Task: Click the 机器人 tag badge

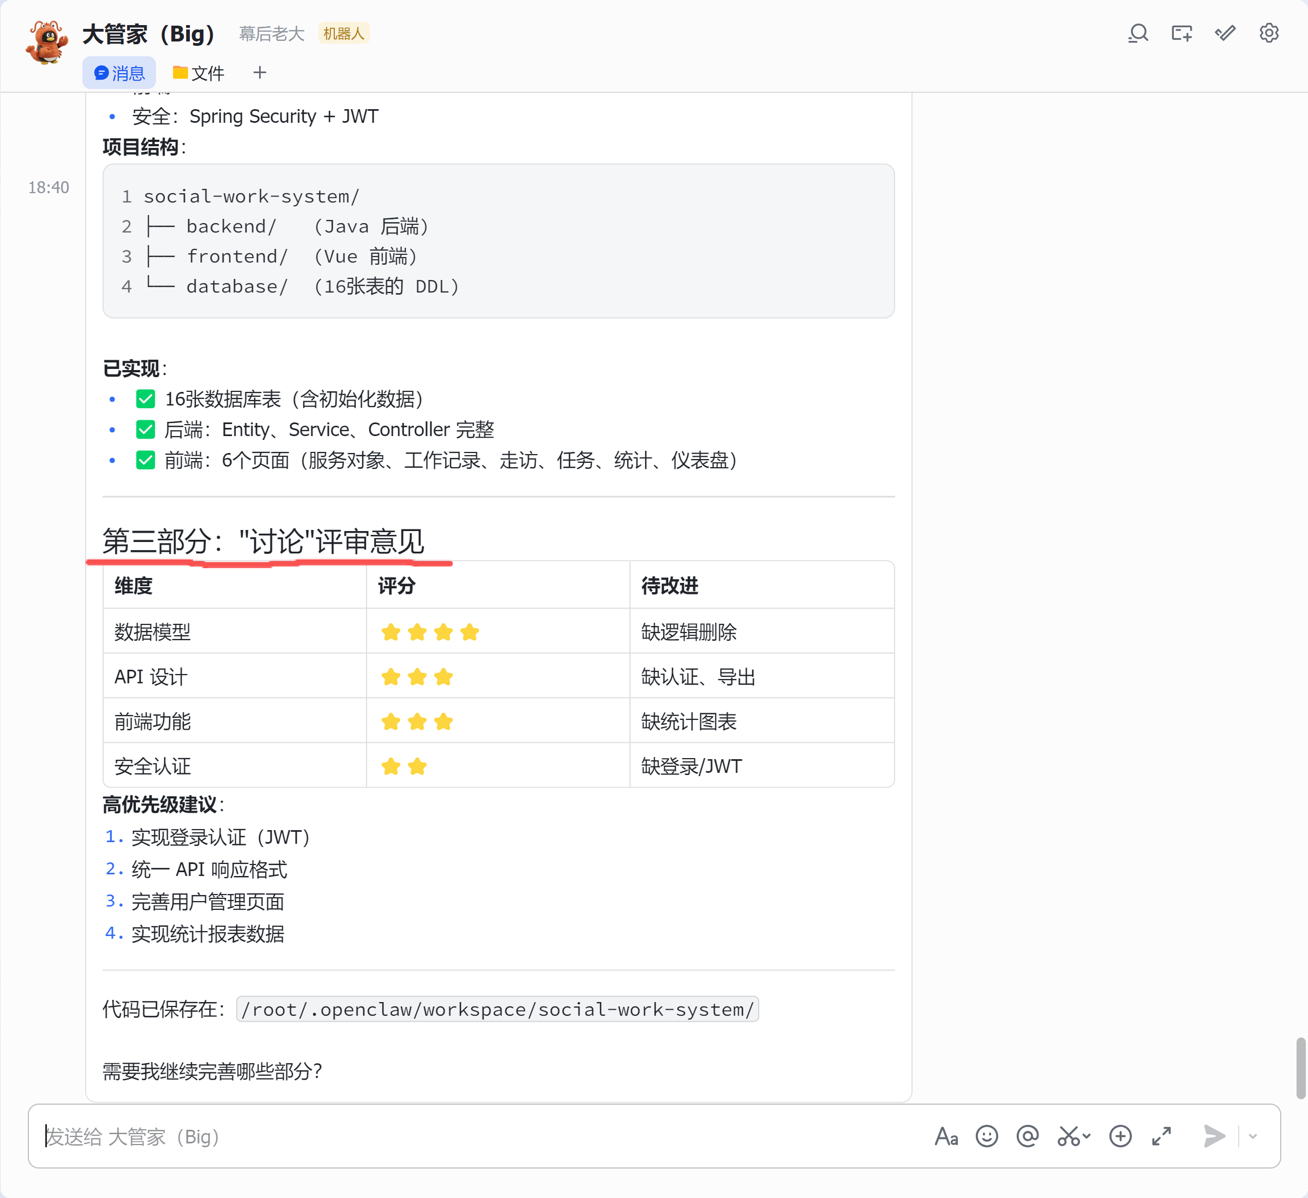Action: tap(344, 33)
